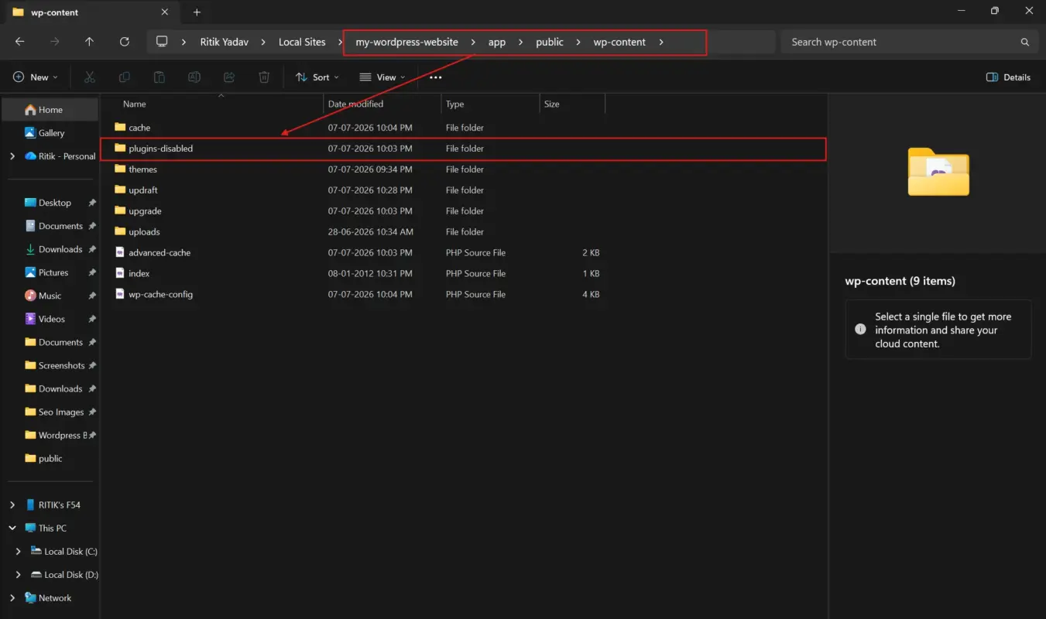Click the Cut scissors icon
This screenshot has width=1046, height=619.
coord(90,77)
